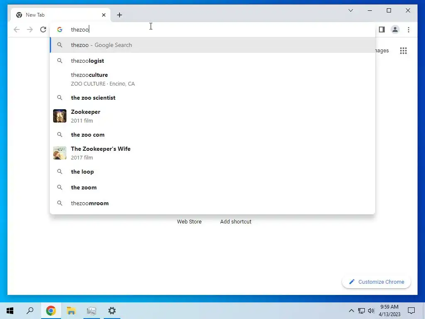Open the Google apps grid
Image resolution: width=425 pixels, height=319 pixels.
pos(403,51)
